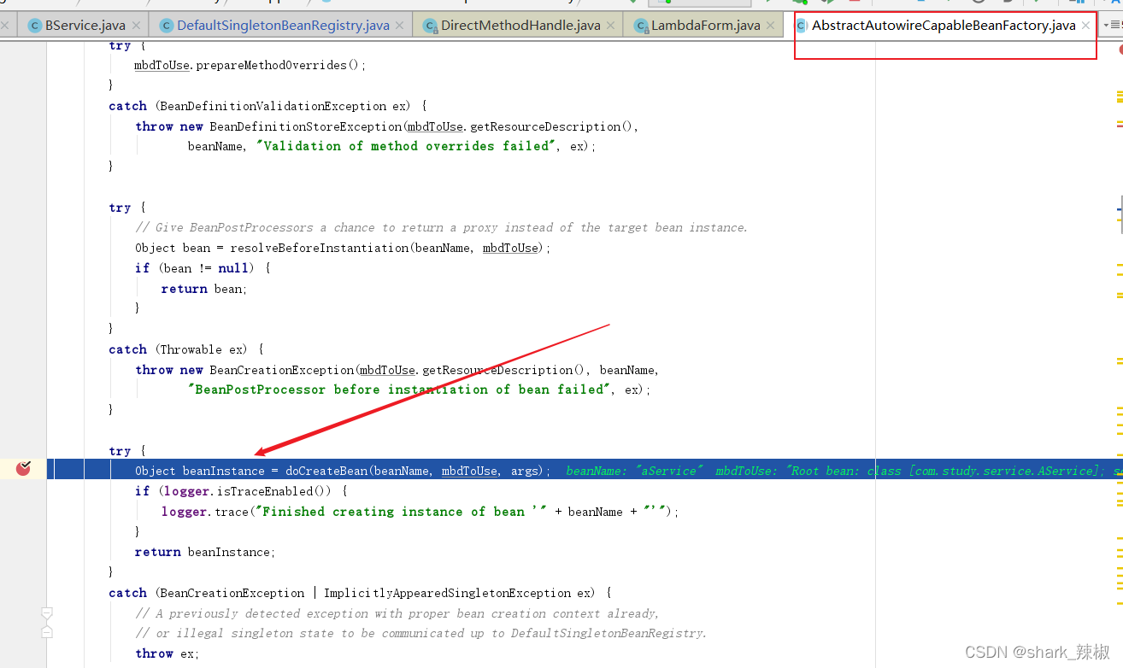Click the doCreateBean method call
This screenshot has width=1123, height=668.
(x=326, y=471)
